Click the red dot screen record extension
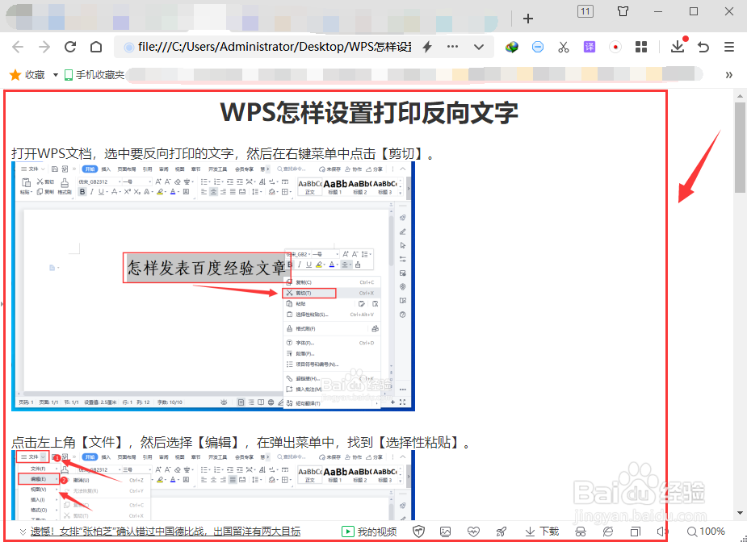Image resolution: width=747 pixels, height=542 pixels. [x=615, y=47]
